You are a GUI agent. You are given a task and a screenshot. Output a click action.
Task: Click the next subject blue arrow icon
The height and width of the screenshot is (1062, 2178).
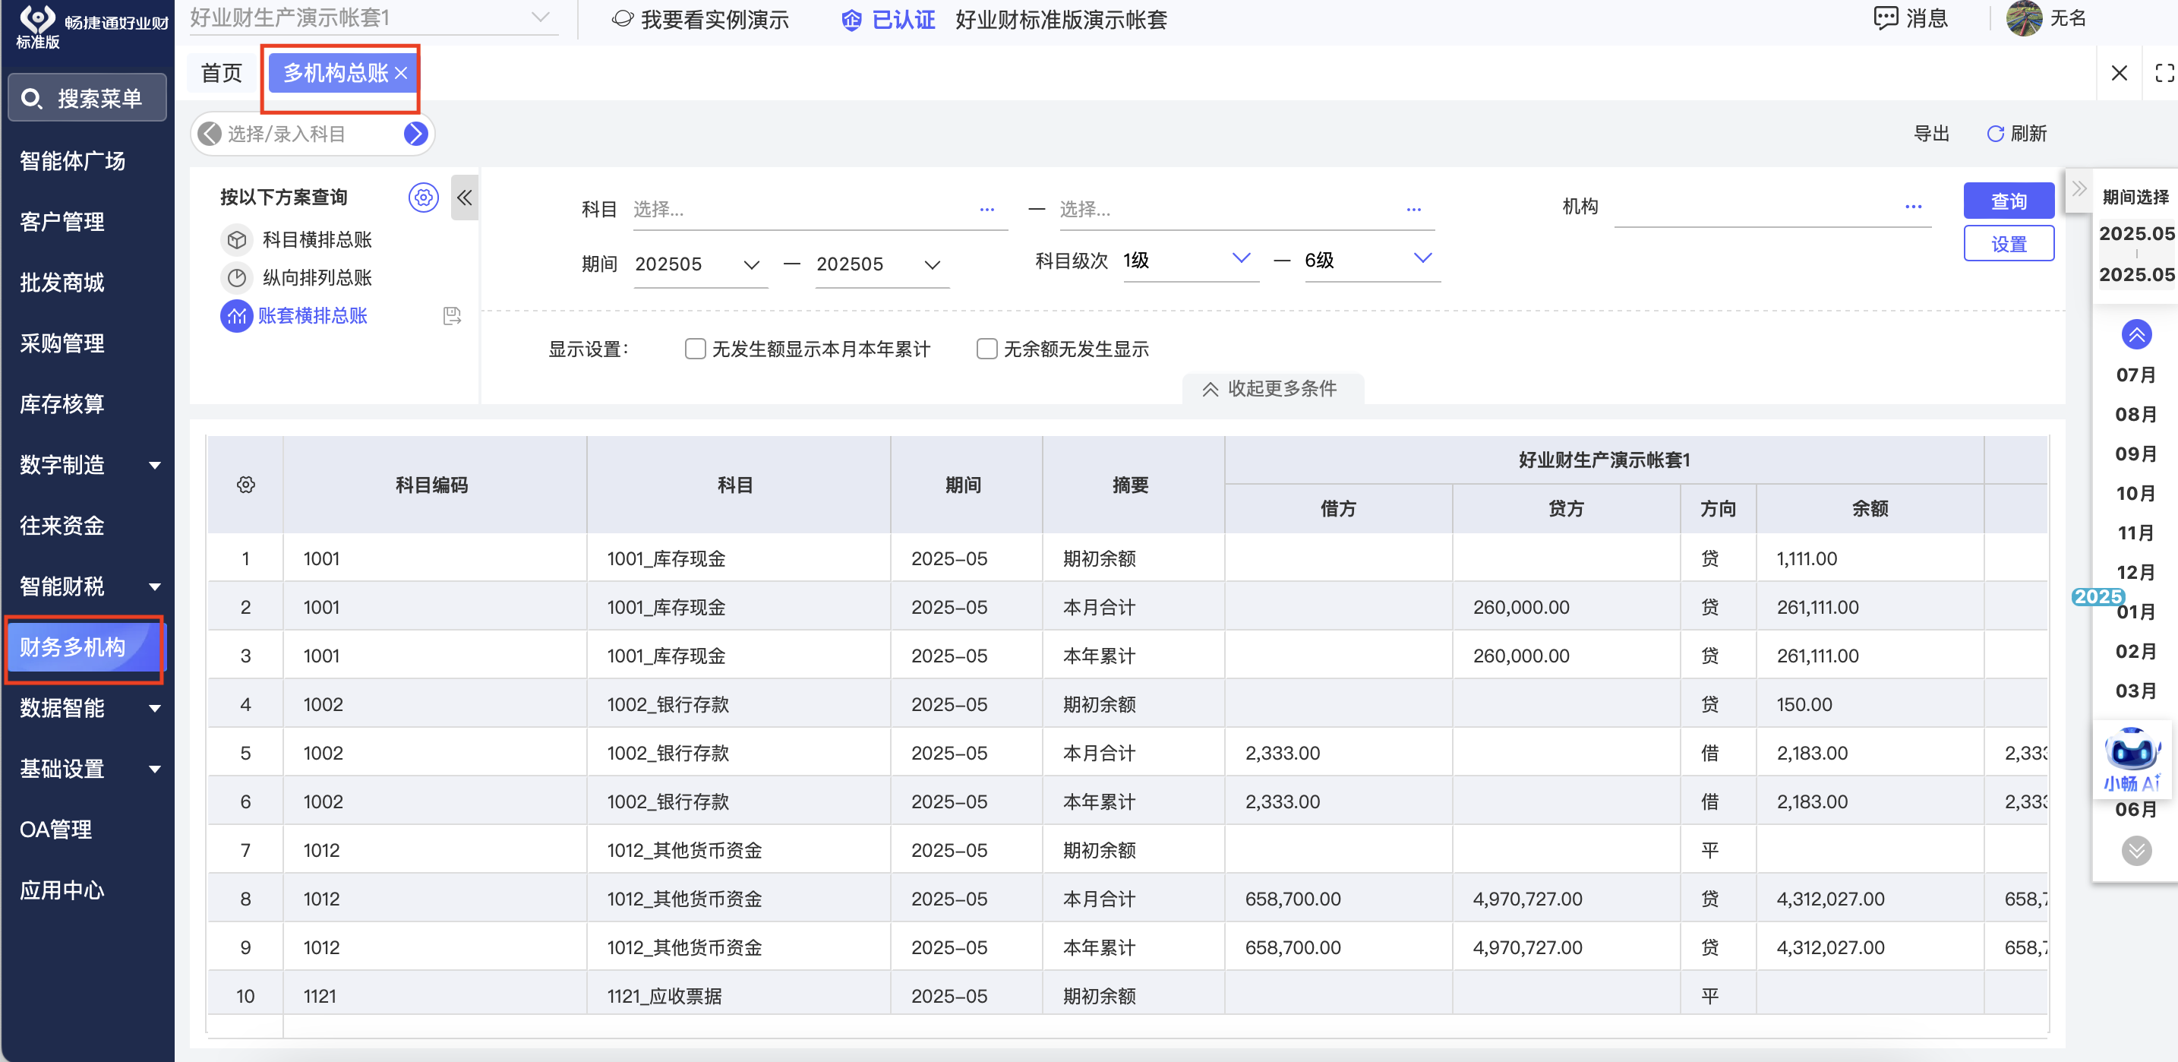tap(415, 134)
